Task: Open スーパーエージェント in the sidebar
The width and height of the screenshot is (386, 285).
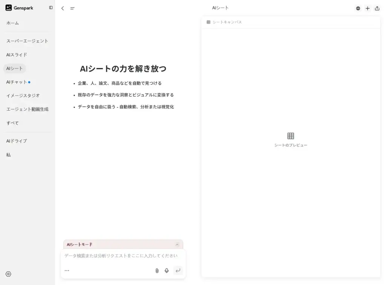Action: pyautogui.click(x=27, y=41)
